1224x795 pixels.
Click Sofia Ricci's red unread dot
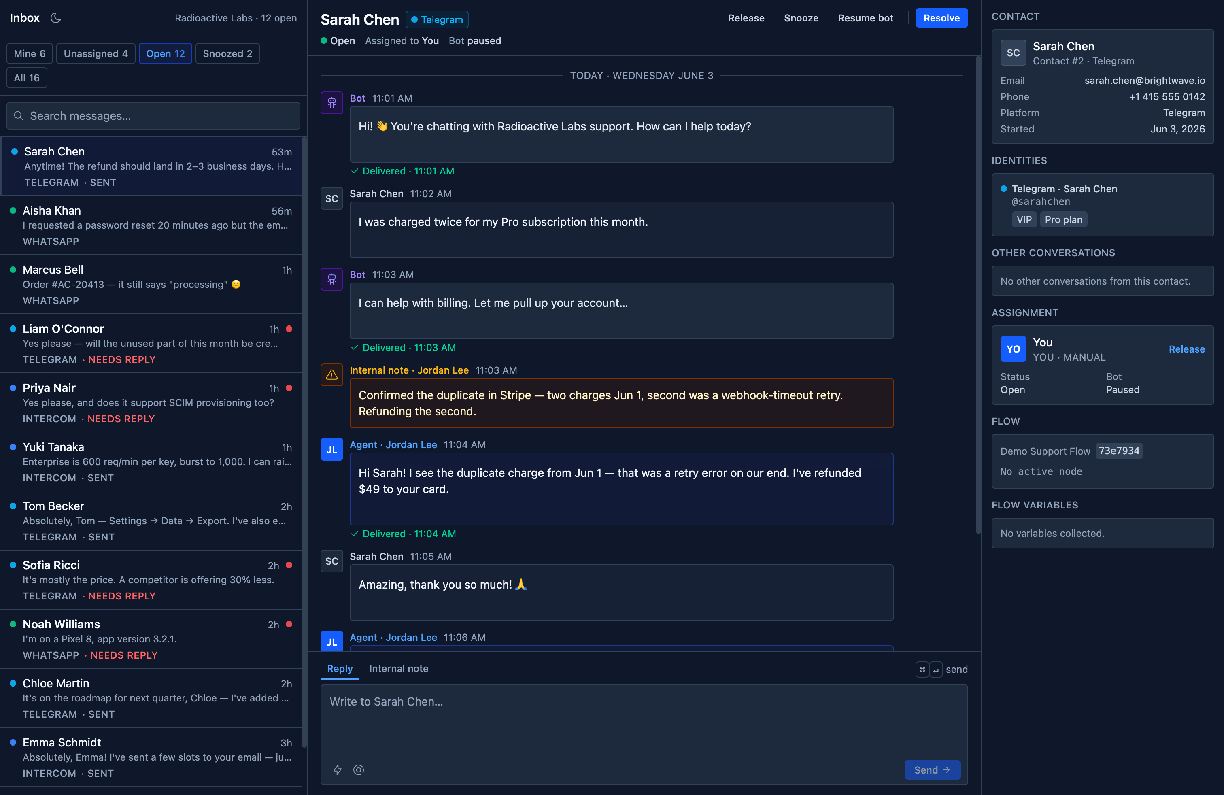coord(289,565)
